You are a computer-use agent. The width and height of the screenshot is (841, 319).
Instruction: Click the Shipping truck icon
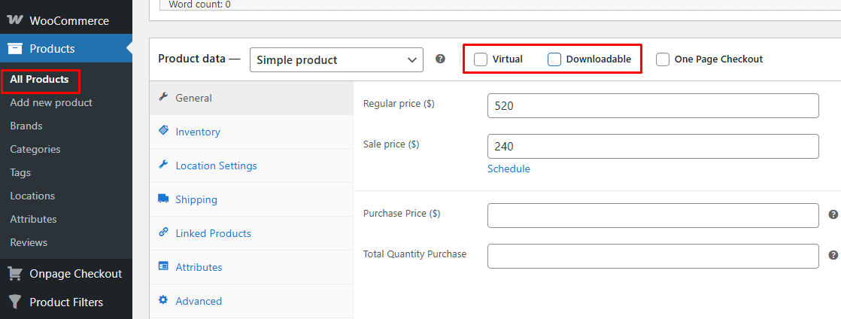click(x=163, y=199)
